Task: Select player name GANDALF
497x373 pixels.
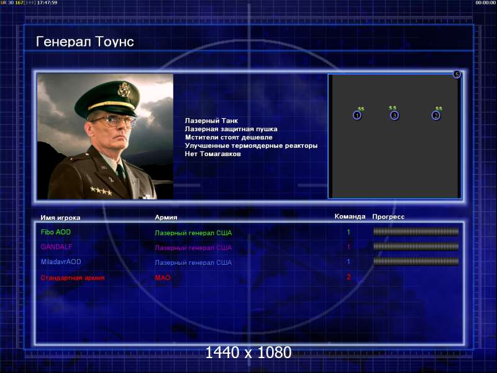Action: coord(57,247)
